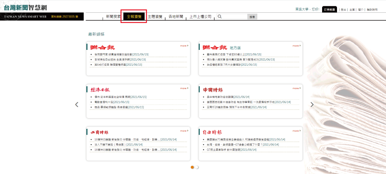Viewport: 386px width, 174px height.
Task: Expand more headlines in the 自由時報 card
Action: point(297,131)
